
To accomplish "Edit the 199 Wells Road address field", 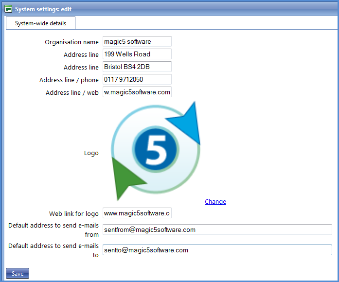I will [137, 54].
